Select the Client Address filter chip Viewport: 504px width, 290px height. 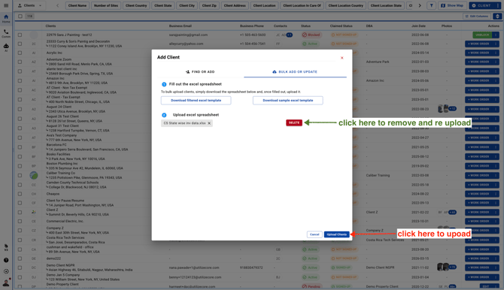(x=235, y=5)
